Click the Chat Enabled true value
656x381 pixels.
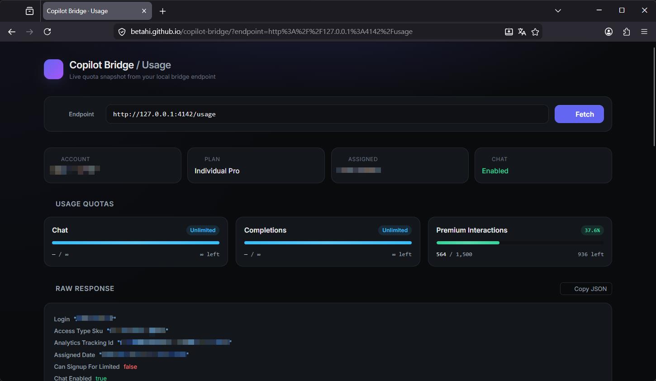[x=101, y=378]
